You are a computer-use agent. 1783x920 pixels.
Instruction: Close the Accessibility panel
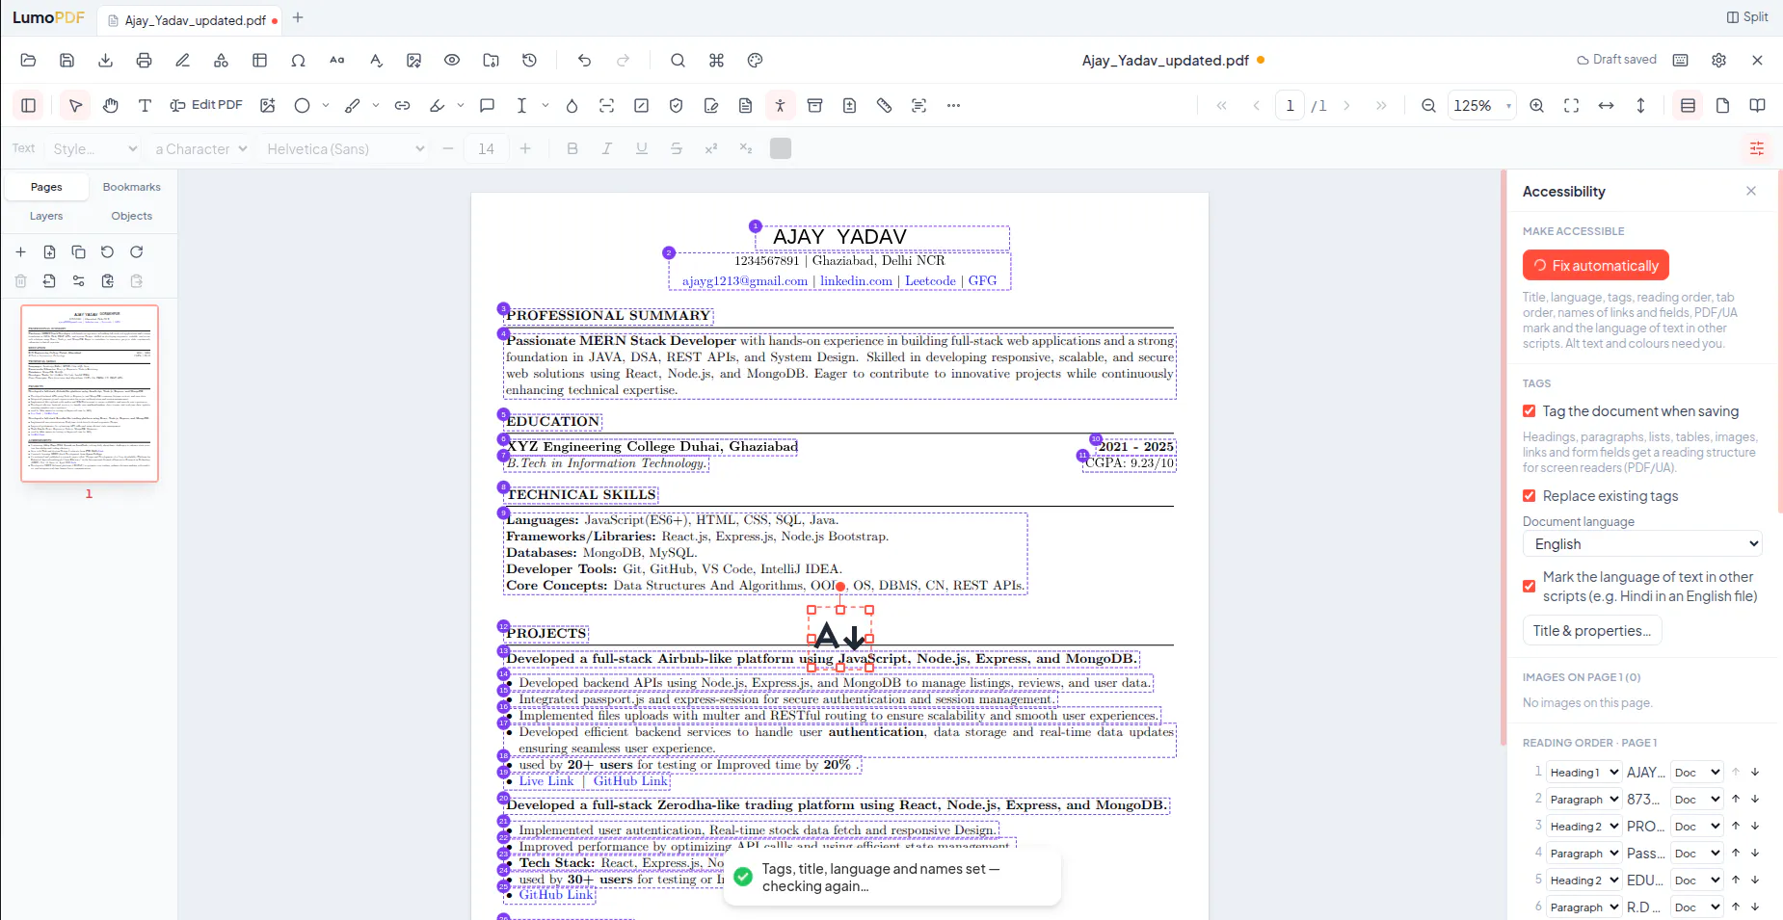[x=1751, y=191]
